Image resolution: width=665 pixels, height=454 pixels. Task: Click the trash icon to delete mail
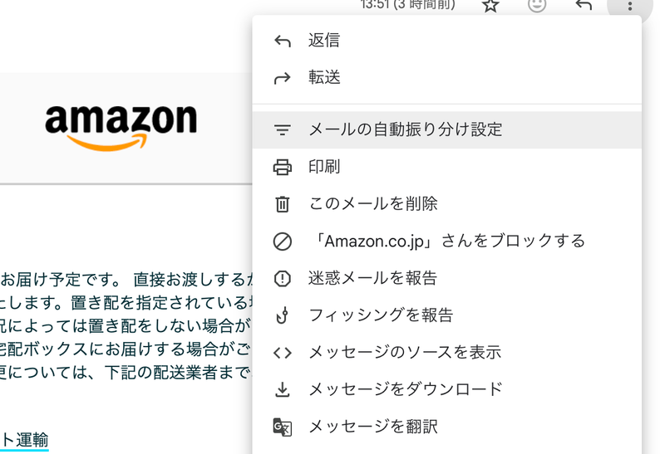click(283, 204)
